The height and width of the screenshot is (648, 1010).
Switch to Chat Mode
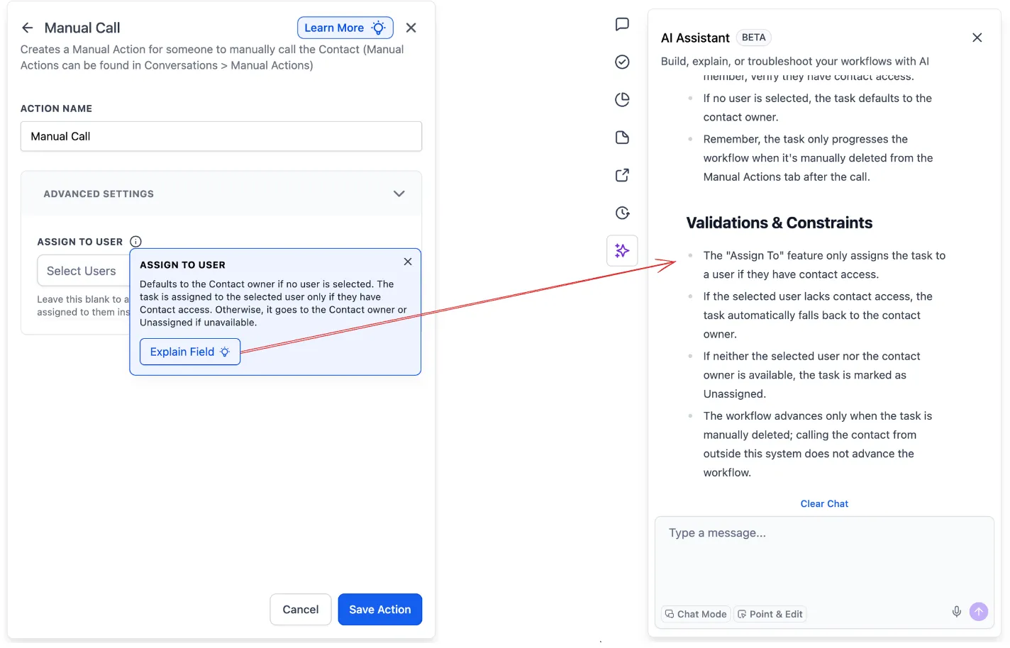tap(695, 614)
